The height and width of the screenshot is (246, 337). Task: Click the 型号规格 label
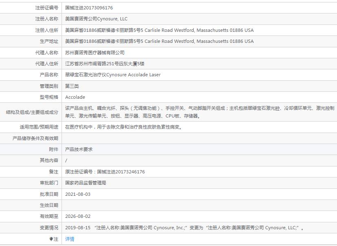pos(49,97)
